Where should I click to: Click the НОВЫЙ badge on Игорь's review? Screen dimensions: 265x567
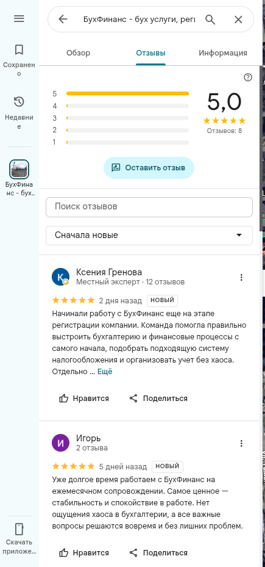coord(167,466)
